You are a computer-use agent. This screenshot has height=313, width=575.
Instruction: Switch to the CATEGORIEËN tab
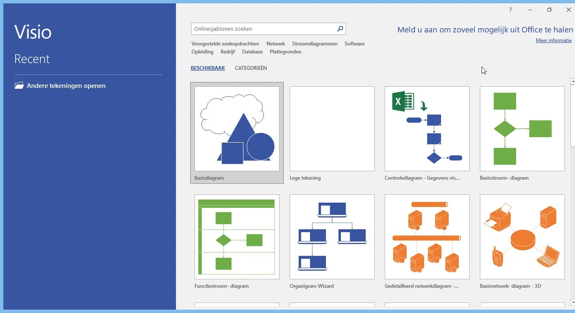[x=251, y=68]
